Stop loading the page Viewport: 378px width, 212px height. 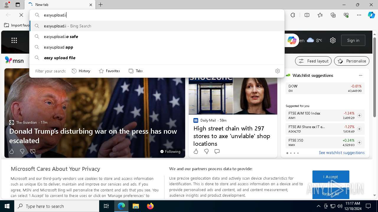(21, 15)
